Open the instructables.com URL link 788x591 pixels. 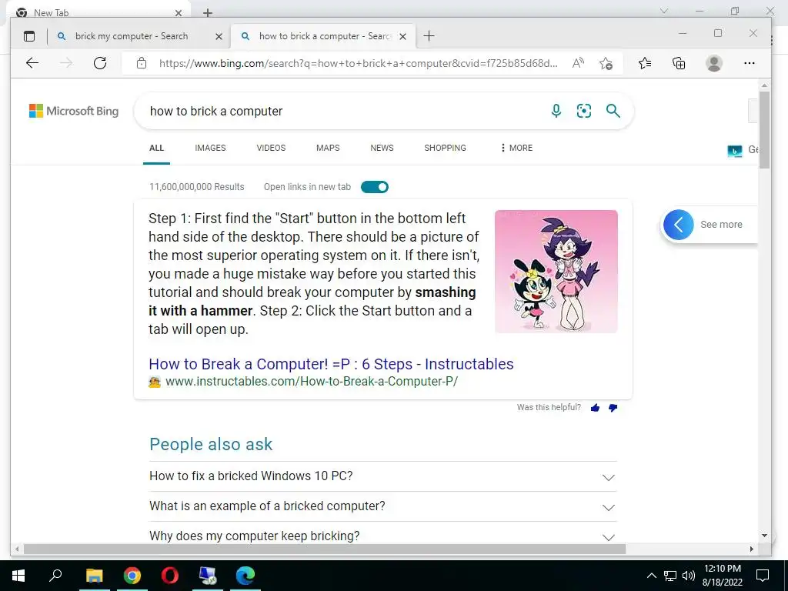point(312,382)
